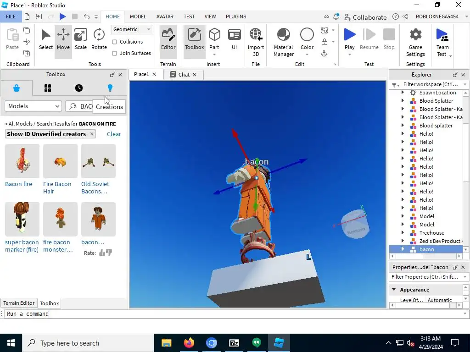Expand SpawnLocation in Explorer
The height and width of the screenshot is (352, 470).
(403, 93)
